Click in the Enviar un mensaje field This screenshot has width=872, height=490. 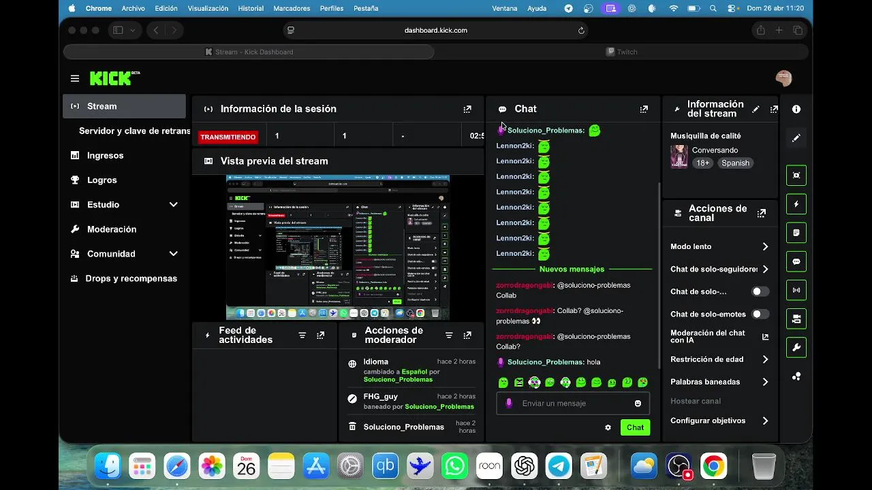click(x=572, y=404)
